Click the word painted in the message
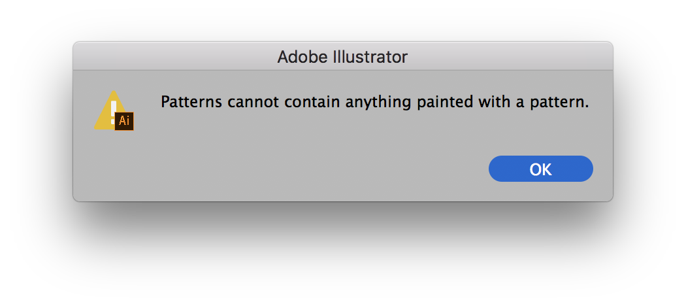This screenshot has width=686, height=306. point(444,103)
